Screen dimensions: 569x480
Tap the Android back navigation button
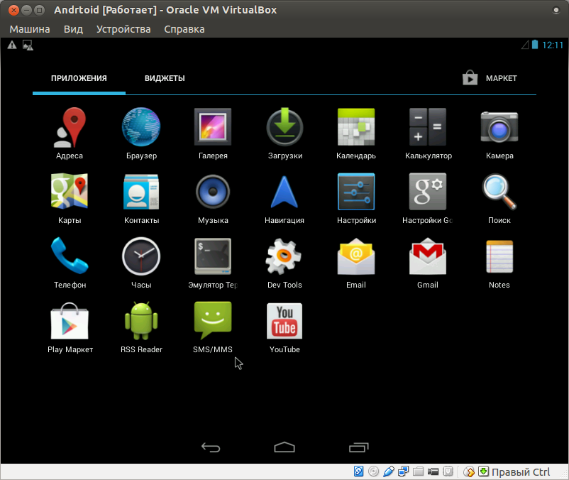point(211,447)
